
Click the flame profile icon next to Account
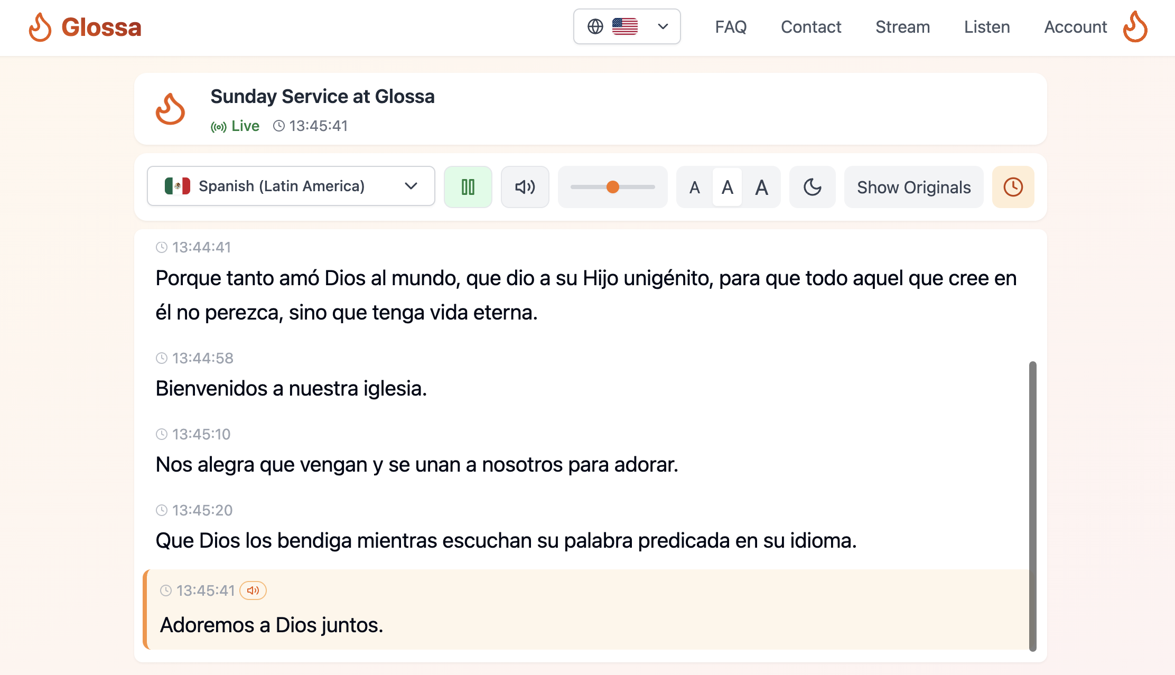1135,27
